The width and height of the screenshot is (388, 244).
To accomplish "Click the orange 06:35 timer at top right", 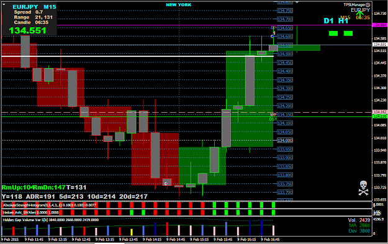I will (x=363, y=17).
